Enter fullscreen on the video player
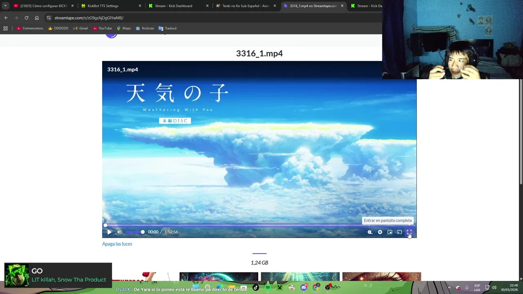Screen dimensions: 523x294 pyautogui.click(x=409, y=232)
